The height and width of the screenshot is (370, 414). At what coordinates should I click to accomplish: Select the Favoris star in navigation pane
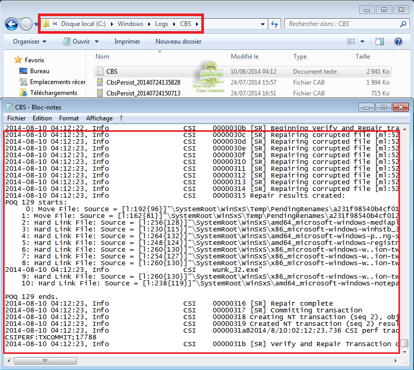pyautogui.click(x=18, y=60)
